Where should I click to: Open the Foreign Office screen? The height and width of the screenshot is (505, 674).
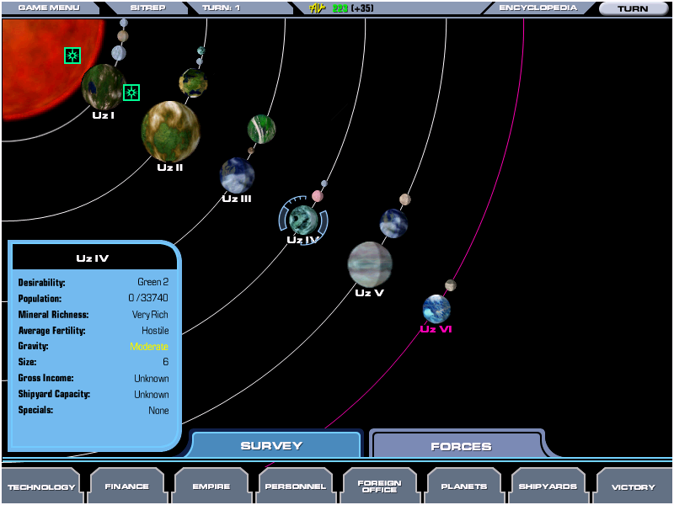click(x=379, y=486)
